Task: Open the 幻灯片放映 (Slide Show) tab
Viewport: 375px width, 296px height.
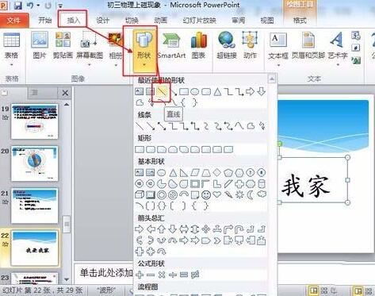Action: (200, 21)
